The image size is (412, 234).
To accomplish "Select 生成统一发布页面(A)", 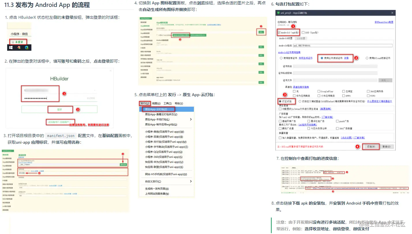I will pos(157,188).
